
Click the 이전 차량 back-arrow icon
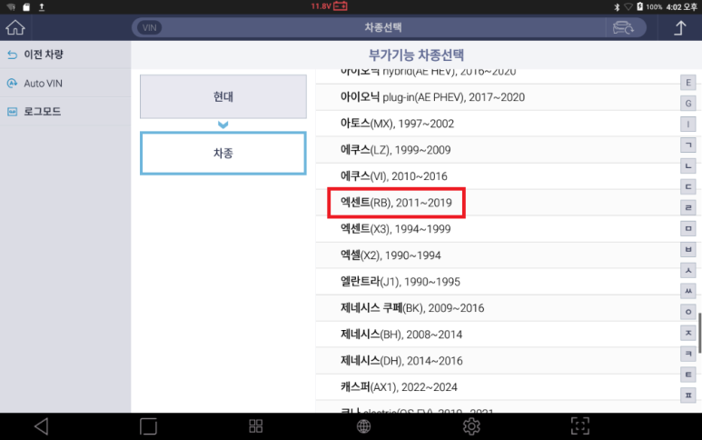point(12,55)
